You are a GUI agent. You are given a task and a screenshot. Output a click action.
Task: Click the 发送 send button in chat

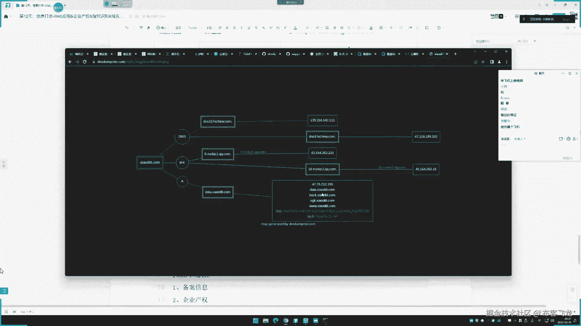coord(567,158)
